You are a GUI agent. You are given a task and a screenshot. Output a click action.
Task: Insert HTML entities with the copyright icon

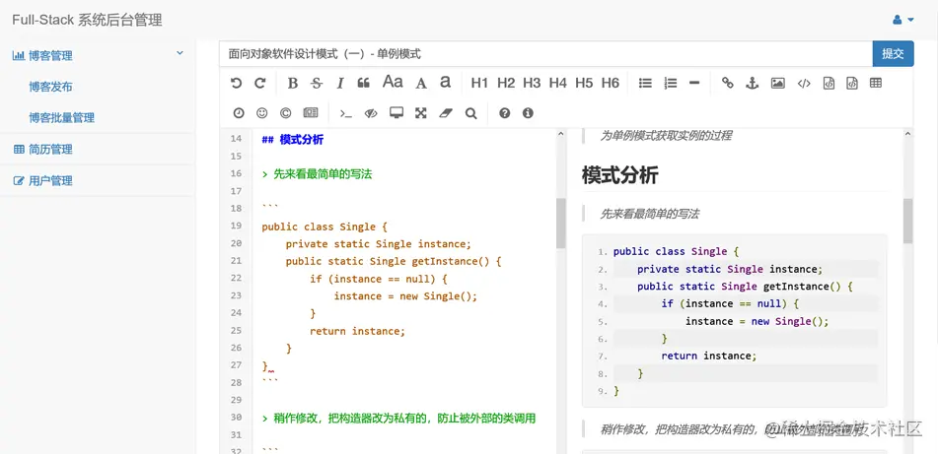(285, 113)
